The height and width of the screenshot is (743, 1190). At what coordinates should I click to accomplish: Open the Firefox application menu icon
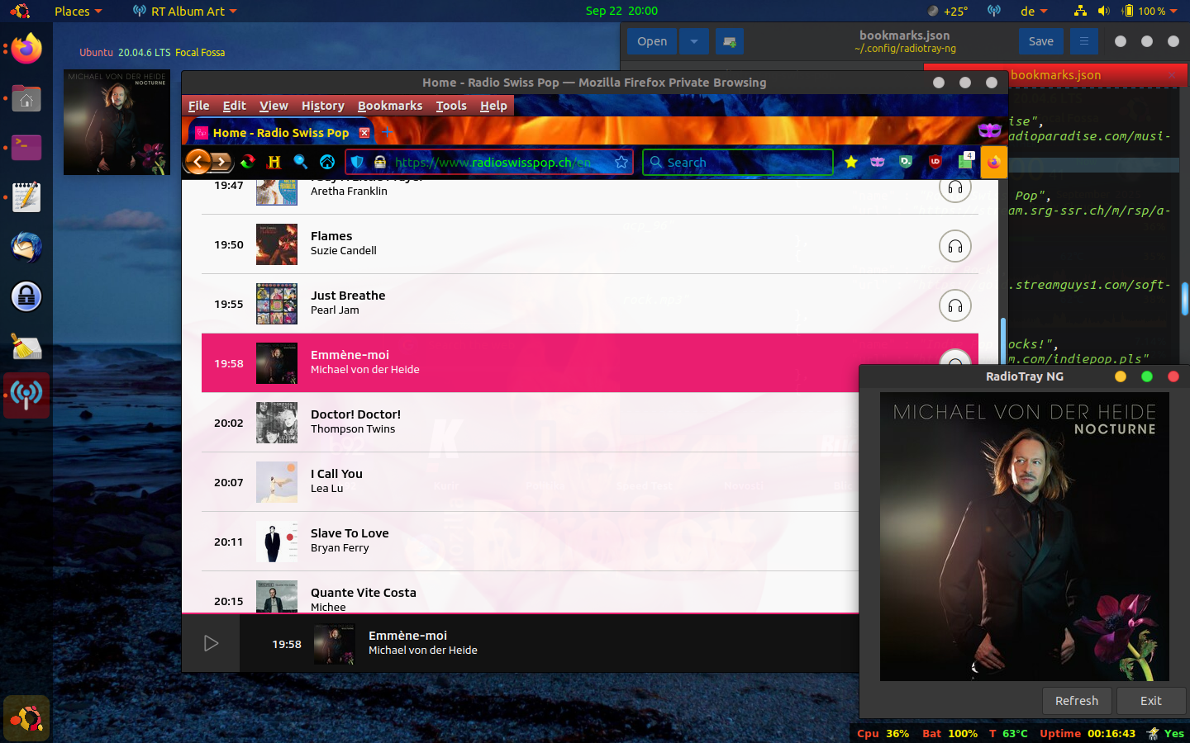click(994, 162)
